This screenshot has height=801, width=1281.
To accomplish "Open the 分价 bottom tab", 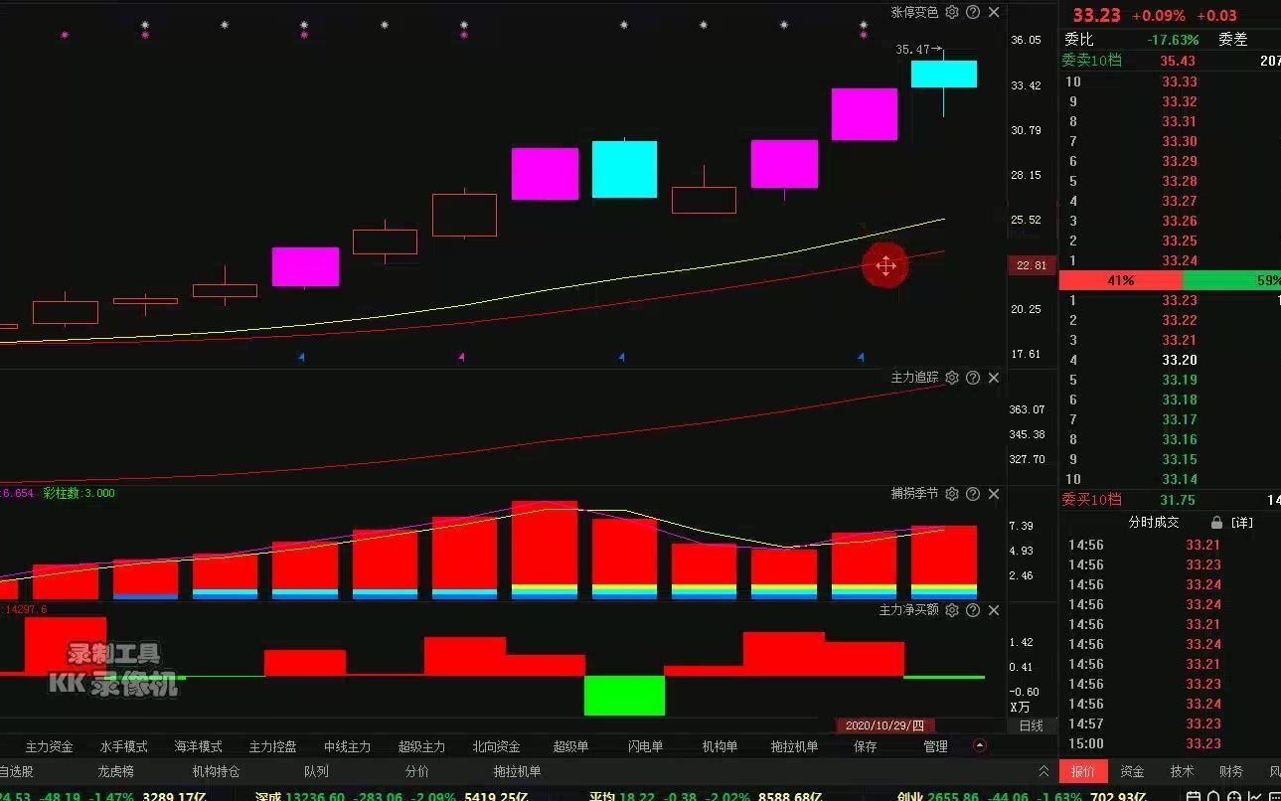I will pyautogui.click(x=417, y=771).
